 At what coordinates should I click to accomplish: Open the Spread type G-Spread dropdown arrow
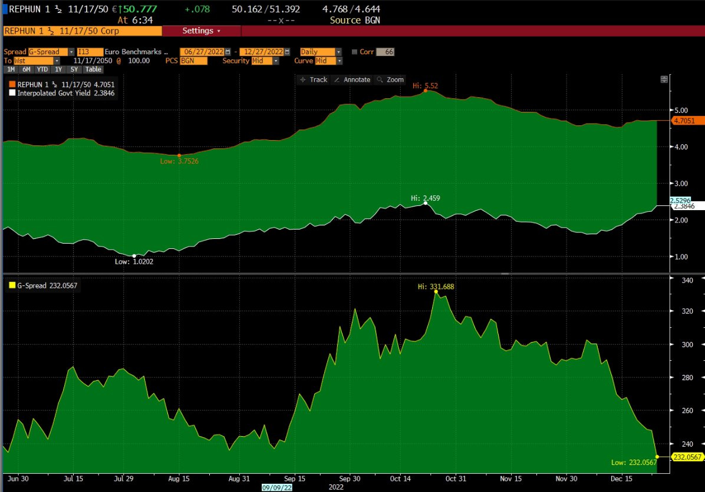tap(71, 52)
